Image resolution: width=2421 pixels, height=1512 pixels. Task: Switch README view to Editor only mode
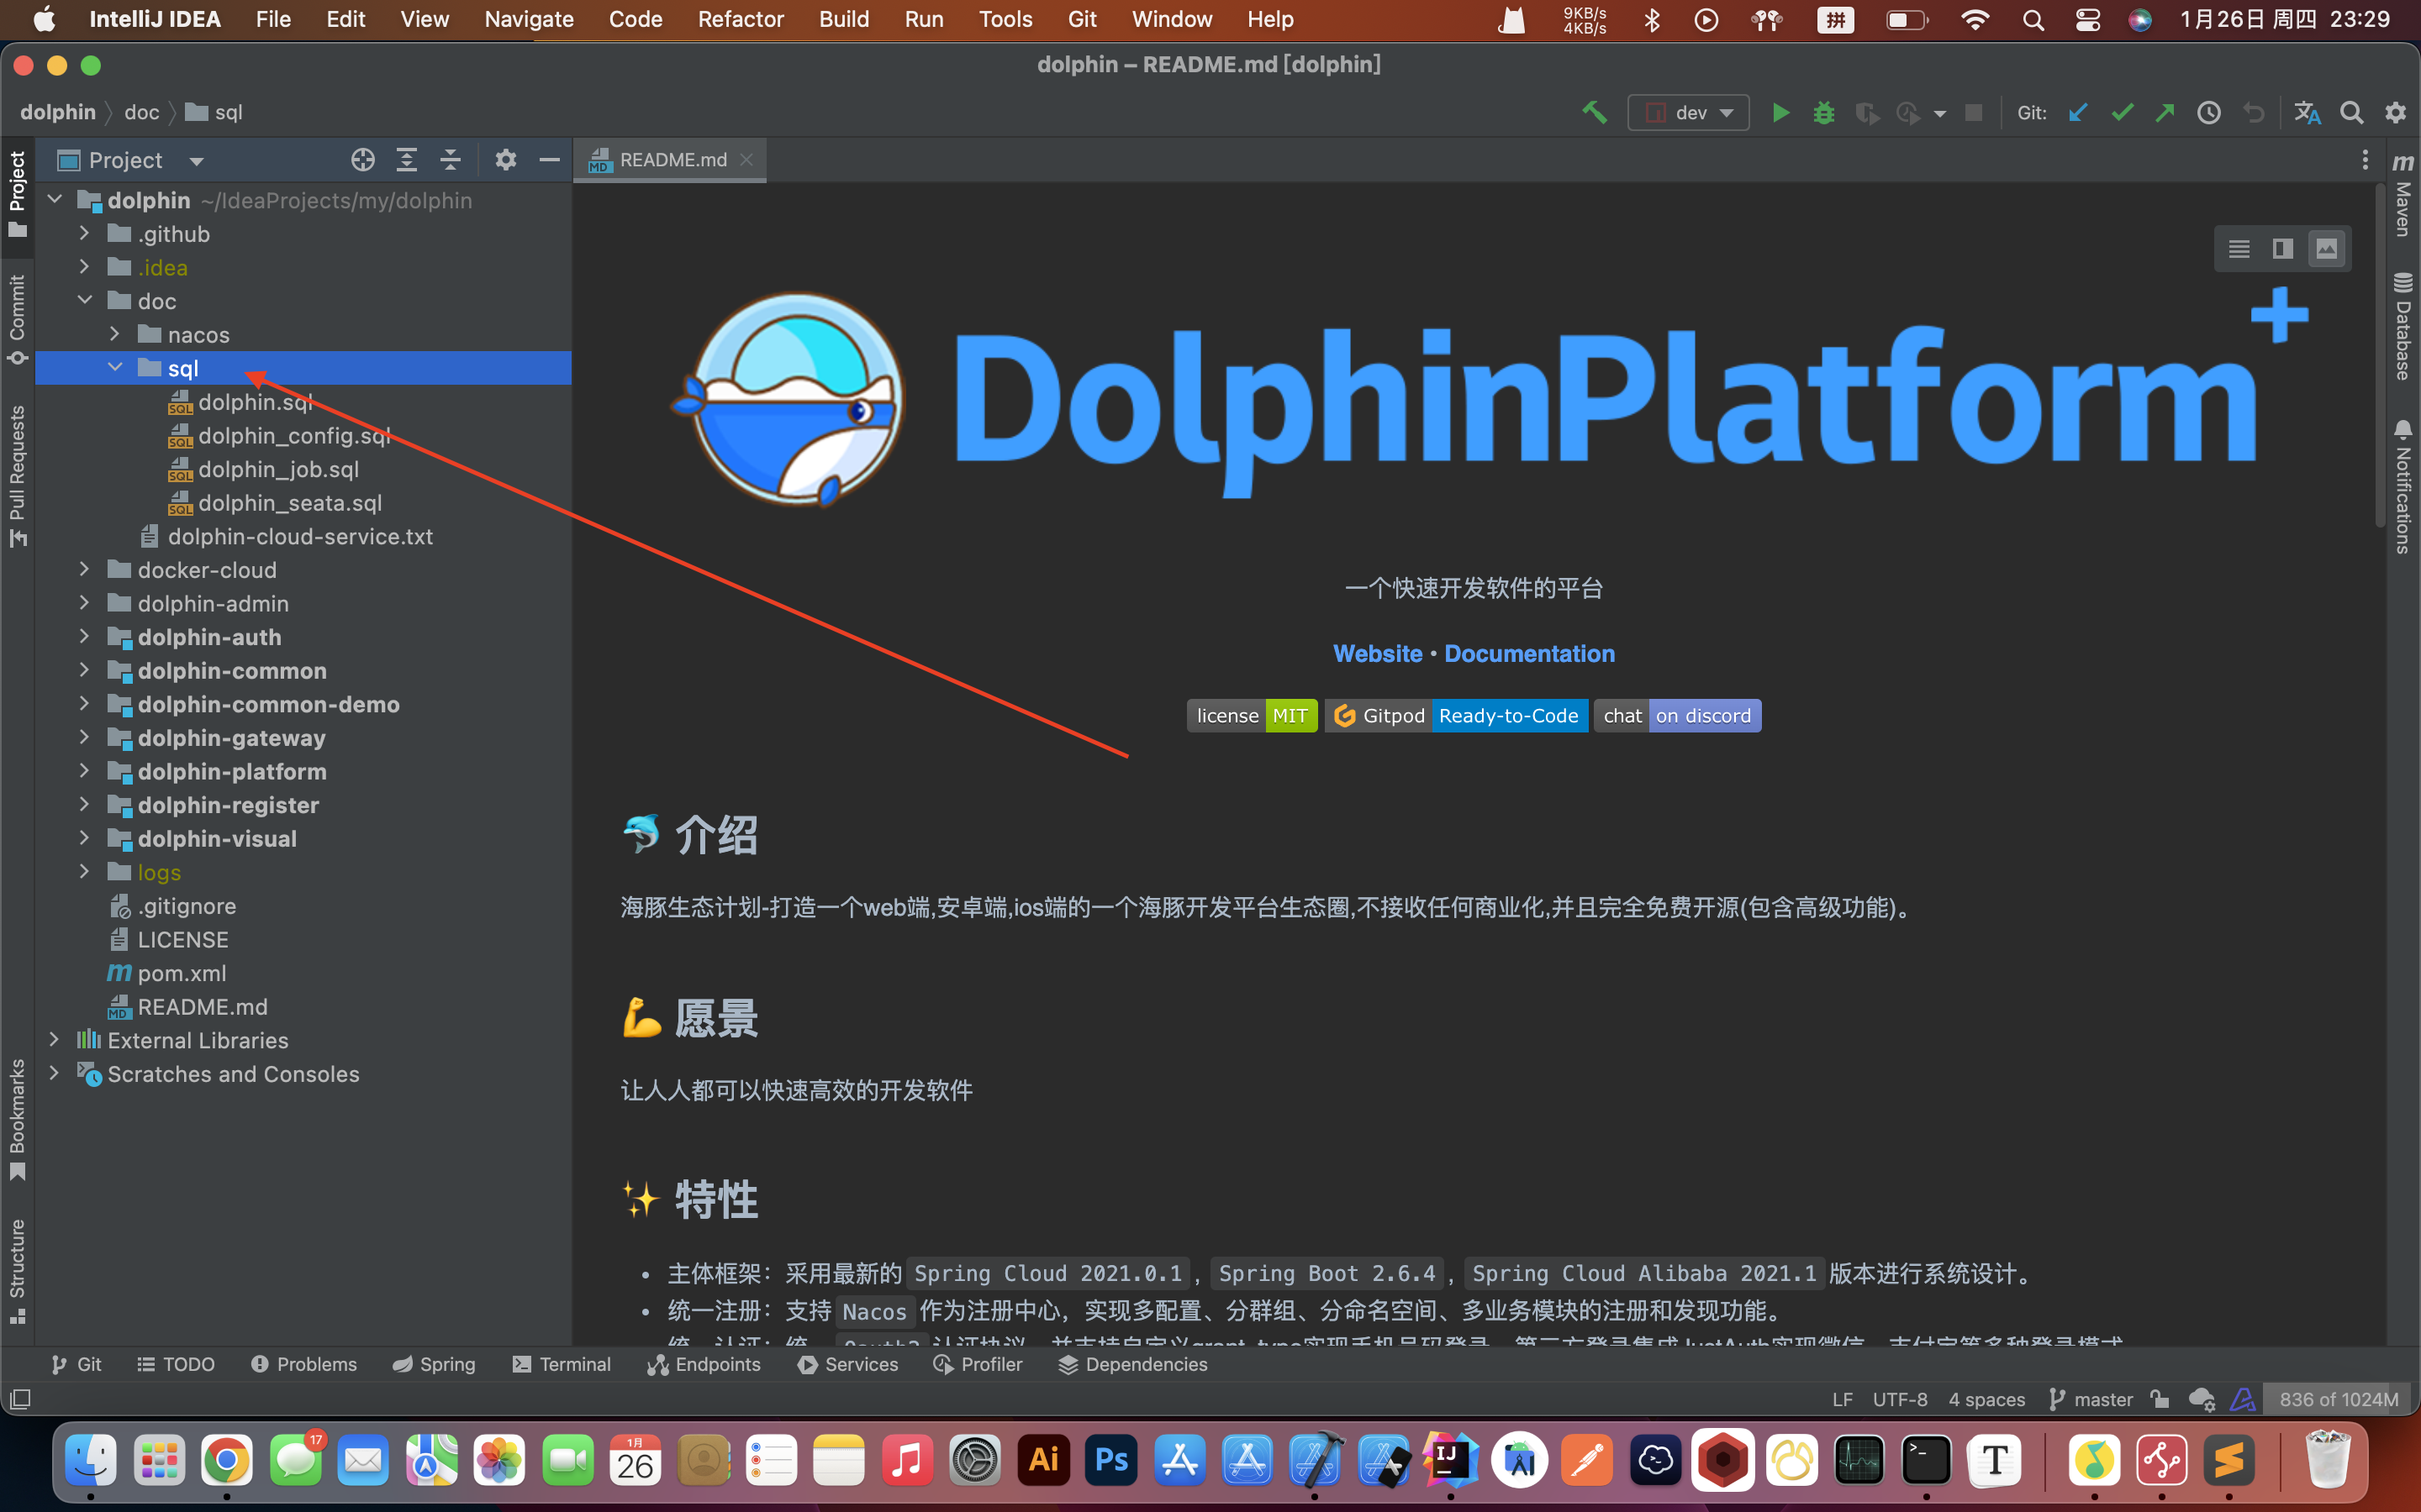coord(2239,249)
